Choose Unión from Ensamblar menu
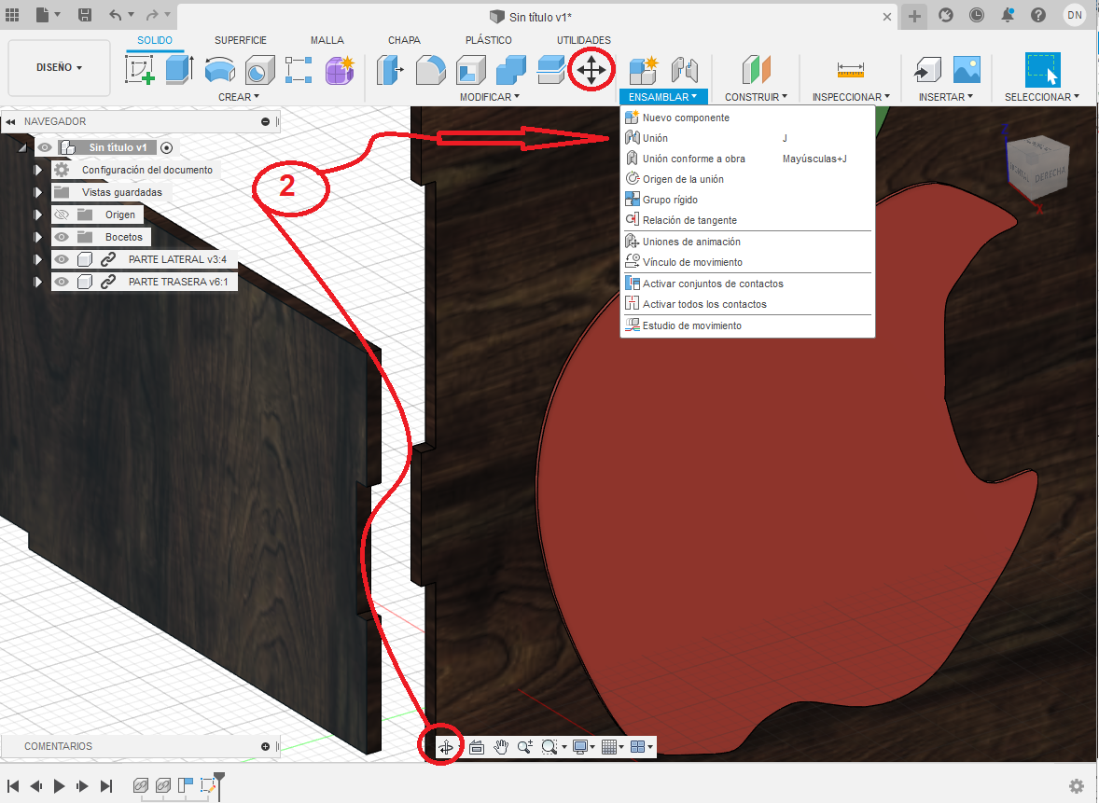1099x803 pixels. coord(747,138)
